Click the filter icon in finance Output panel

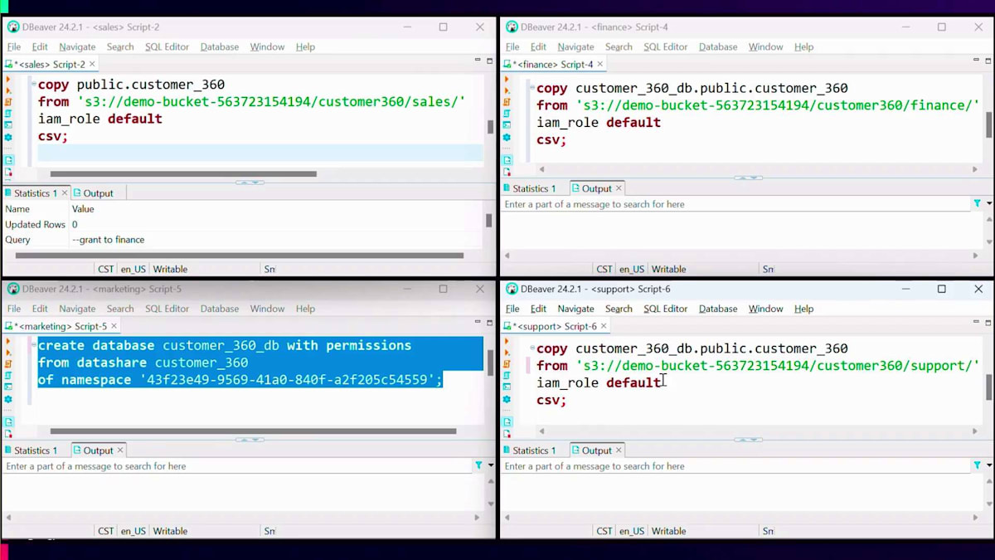[x=978, y=204]
